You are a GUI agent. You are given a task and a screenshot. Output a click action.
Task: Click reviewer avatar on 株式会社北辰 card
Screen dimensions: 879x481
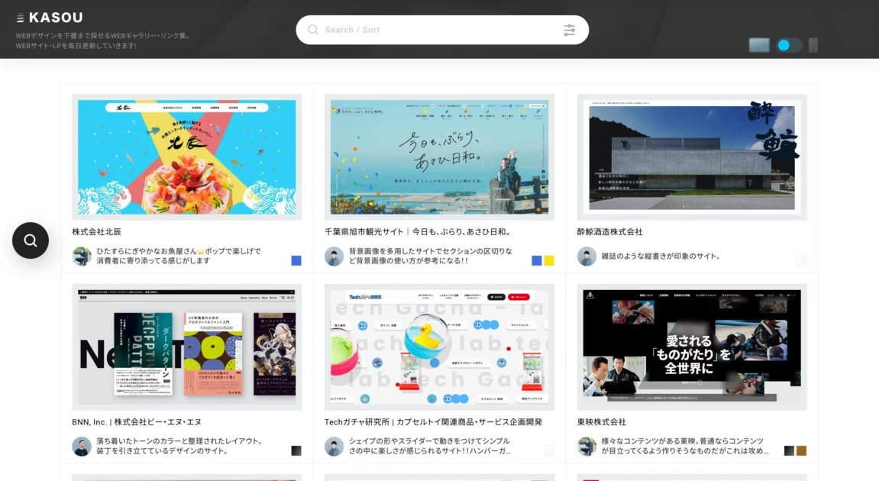[x=82, y=256]
